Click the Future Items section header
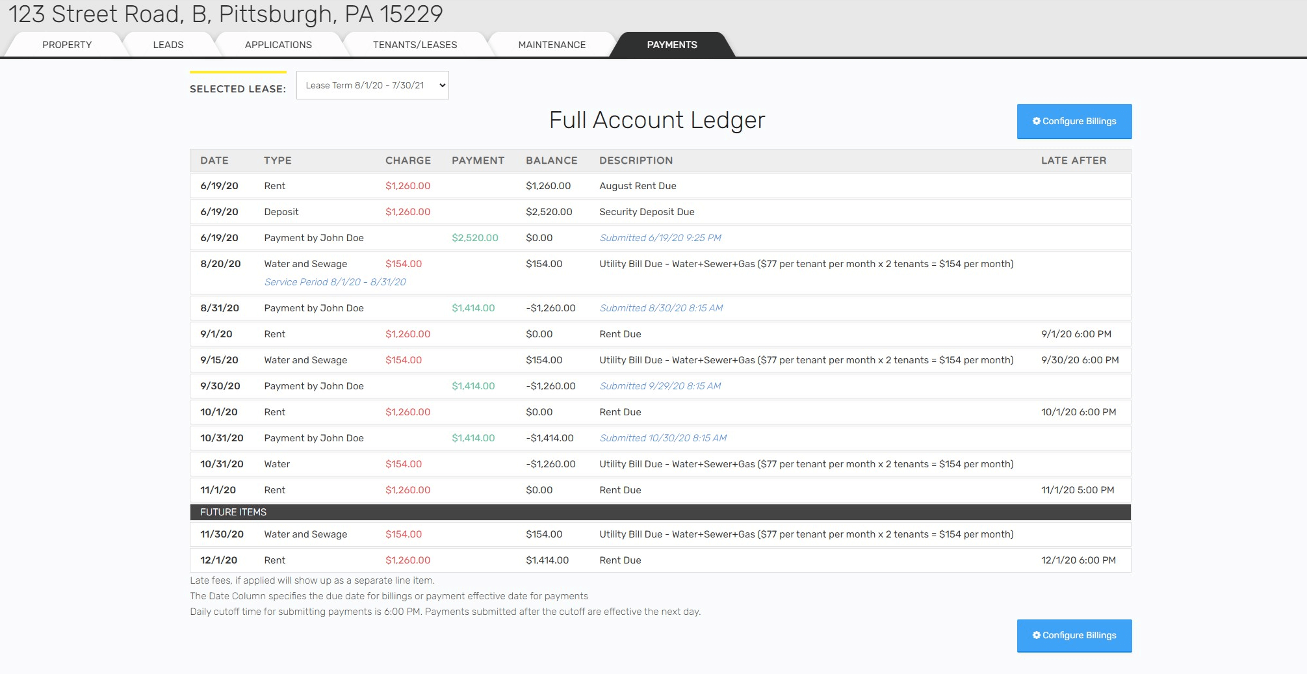1307x674 pixels. (233, 512)
